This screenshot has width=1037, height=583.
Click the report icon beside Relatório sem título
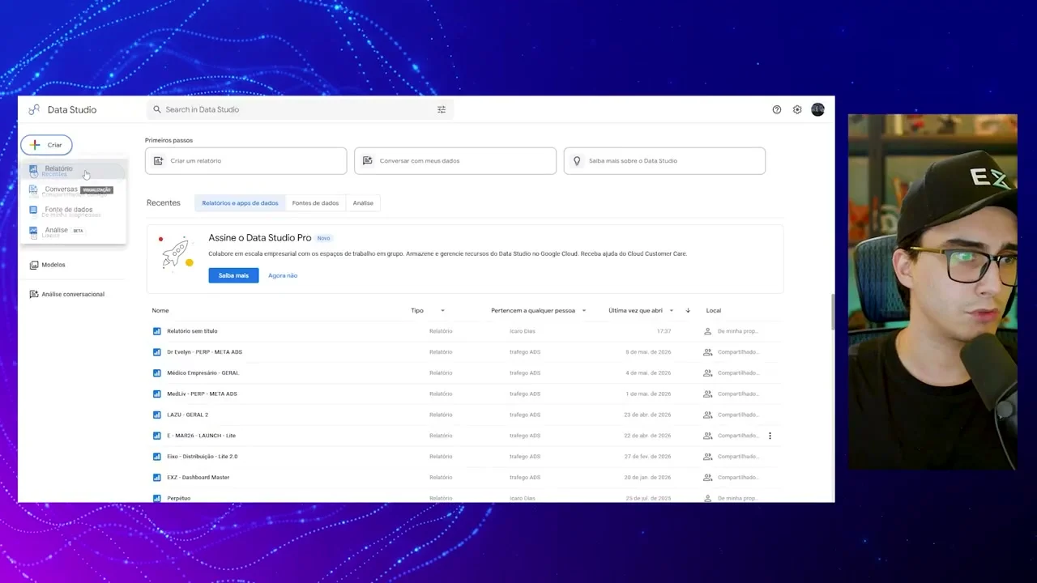[x=157, y=331]
